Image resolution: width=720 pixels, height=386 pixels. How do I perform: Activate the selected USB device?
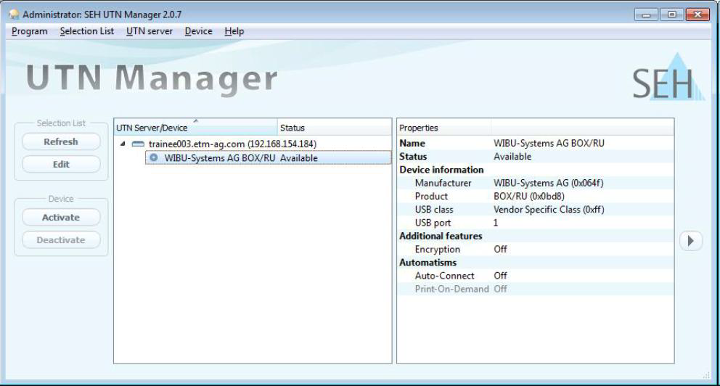[61, 218]
